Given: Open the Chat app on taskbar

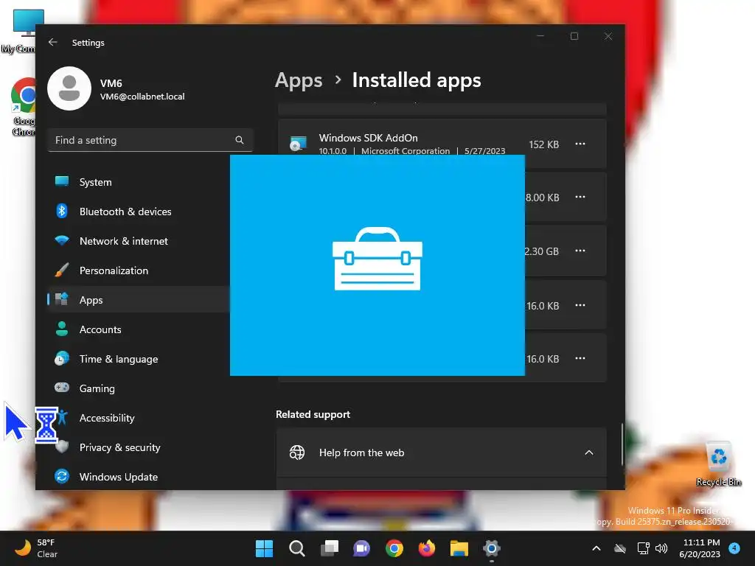Looking at the screenshot, I should coord(361,548).
